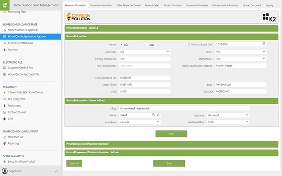Click the Design Solution logo
Screen dimensions: 282x176
[78, 17]
